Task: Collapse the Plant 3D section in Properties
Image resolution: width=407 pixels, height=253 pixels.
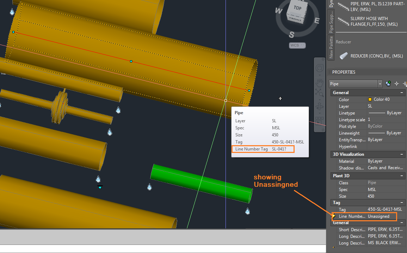Action: pos(401,175)
